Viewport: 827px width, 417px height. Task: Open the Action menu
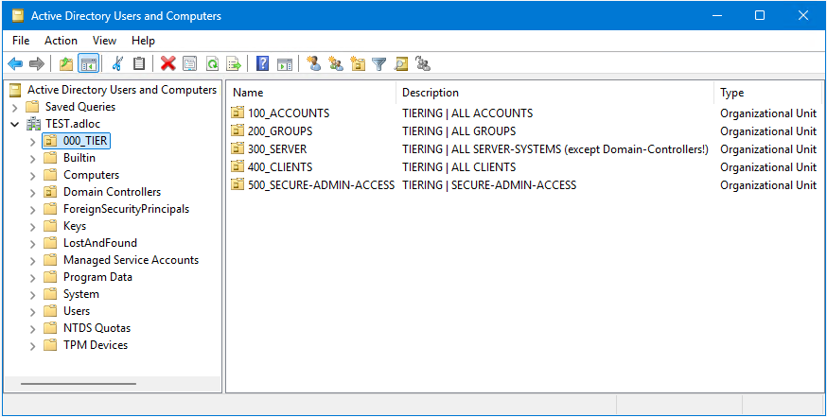coord(61,41)
